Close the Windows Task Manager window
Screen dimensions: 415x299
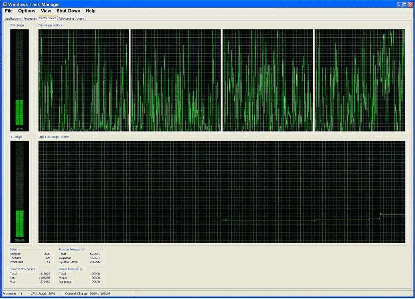tap(410, 4)
